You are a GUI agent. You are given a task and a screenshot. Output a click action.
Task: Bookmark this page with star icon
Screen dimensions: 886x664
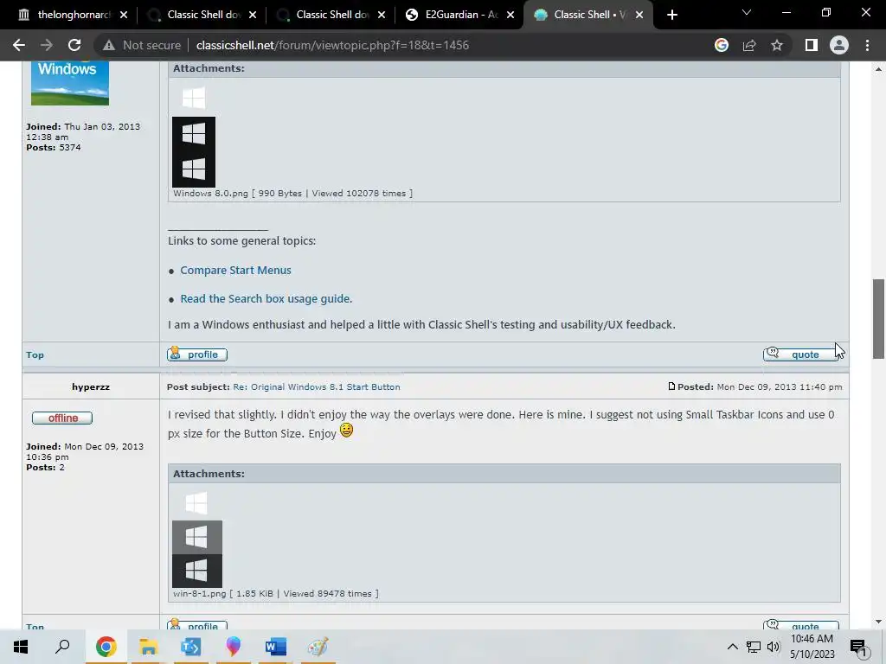click(777, 45)
